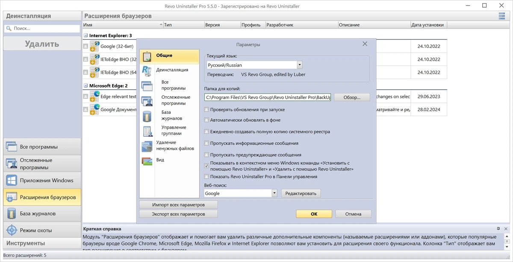Click the Общие clipboard icon in Параметры

[147, 56]
